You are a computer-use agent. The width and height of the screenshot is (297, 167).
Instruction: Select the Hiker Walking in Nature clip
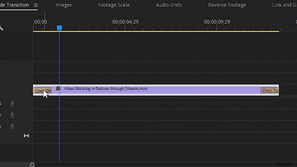click(156, 90)
